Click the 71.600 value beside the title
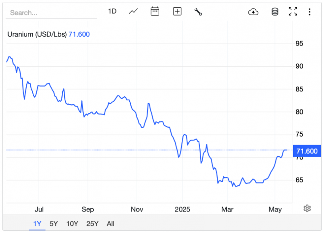Screen dimensions: 323x232 (79, 34)
